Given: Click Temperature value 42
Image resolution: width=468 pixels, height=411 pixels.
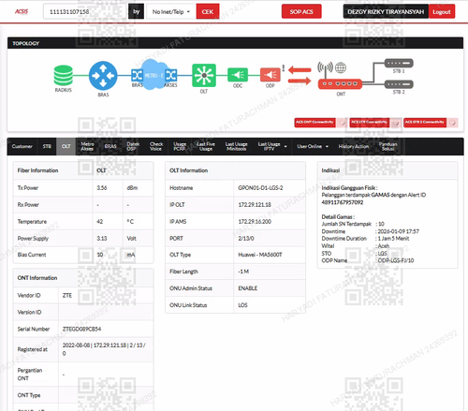Looking at the screenshot, I should pos(99,222).
